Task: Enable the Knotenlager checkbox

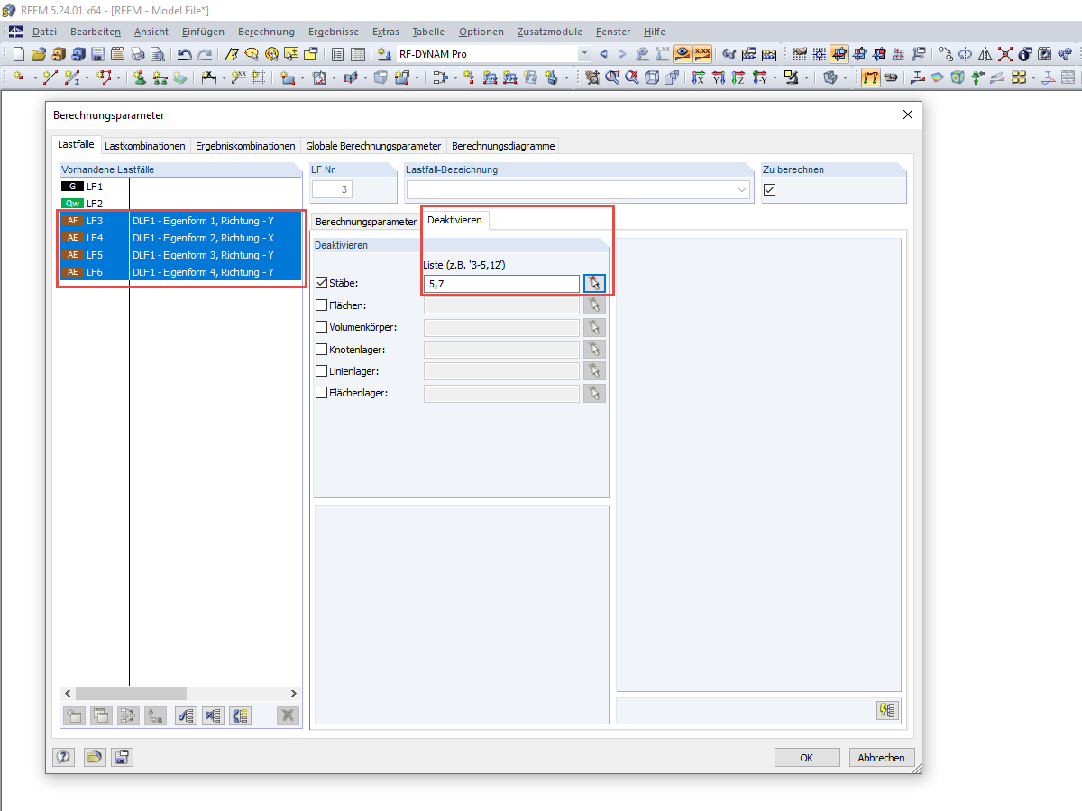Action: (x=322, y=349)
